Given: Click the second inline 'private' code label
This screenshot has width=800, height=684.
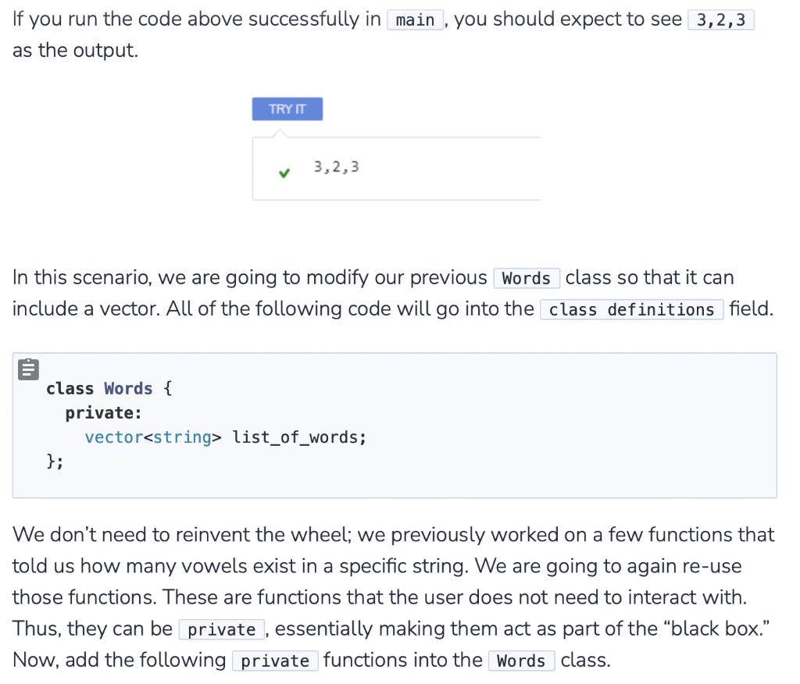Looking at the screenshot, I should tap(275, 661).
